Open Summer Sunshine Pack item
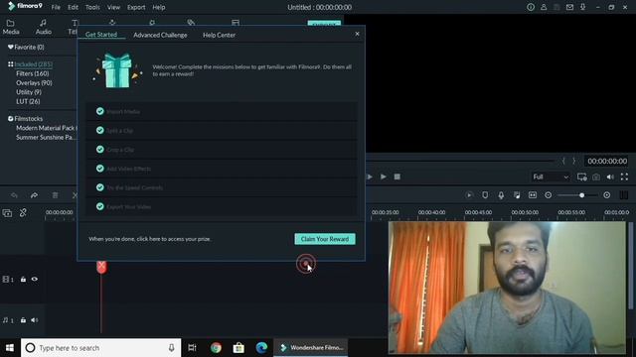This screenshot has width=636, height=357. [45, 137]
